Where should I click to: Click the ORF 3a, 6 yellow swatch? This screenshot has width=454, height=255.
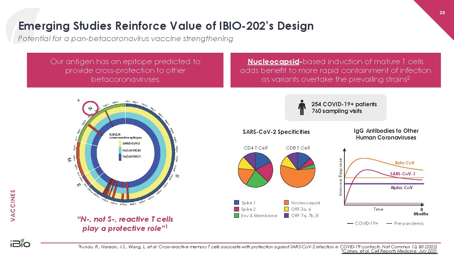(286, 209)
